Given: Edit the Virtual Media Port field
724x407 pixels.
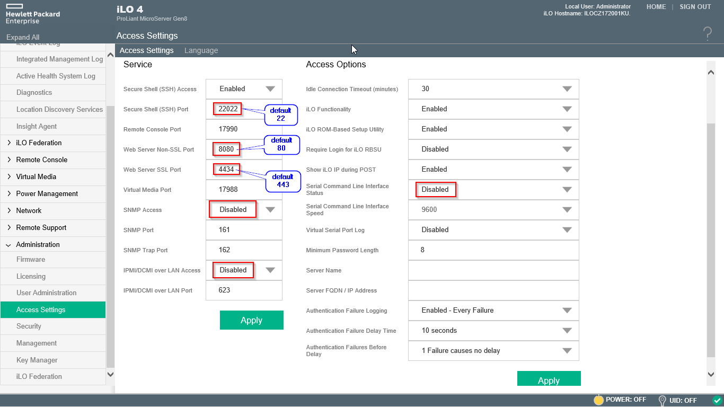Looking at the screenshot, I should [244, 190].
